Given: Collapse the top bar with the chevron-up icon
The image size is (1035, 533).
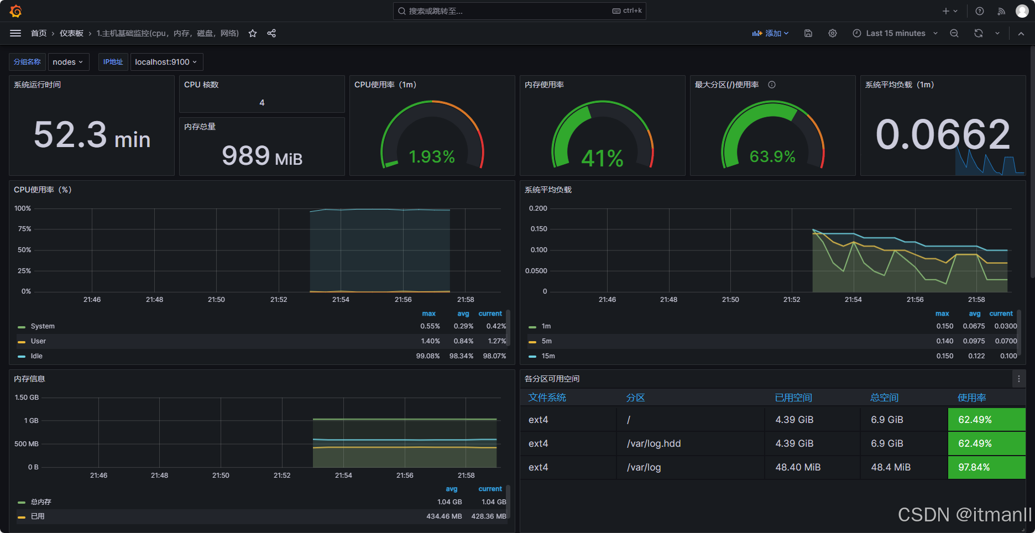Looking at the screenshot, I should point(1021,33).
